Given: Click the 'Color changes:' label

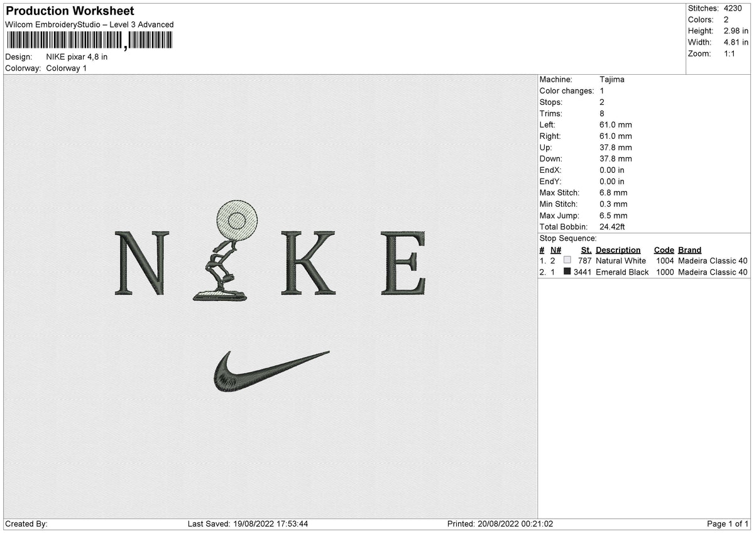Looking at the screenshot, I should [567, 91].
